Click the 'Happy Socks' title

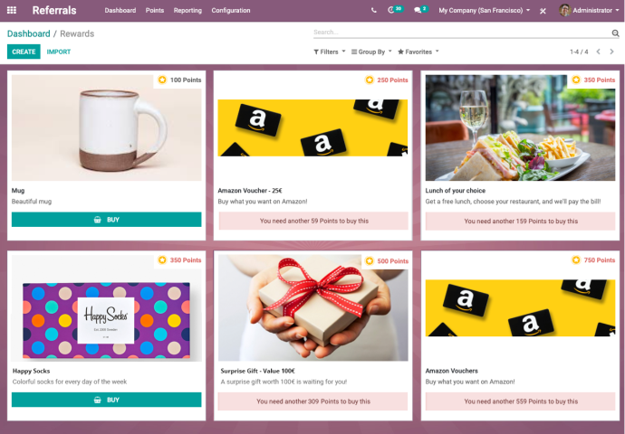click(31, 371)
